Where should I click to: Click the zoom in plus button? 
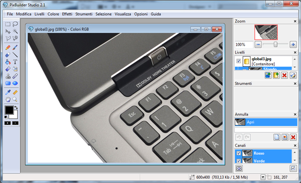(293, 45)
